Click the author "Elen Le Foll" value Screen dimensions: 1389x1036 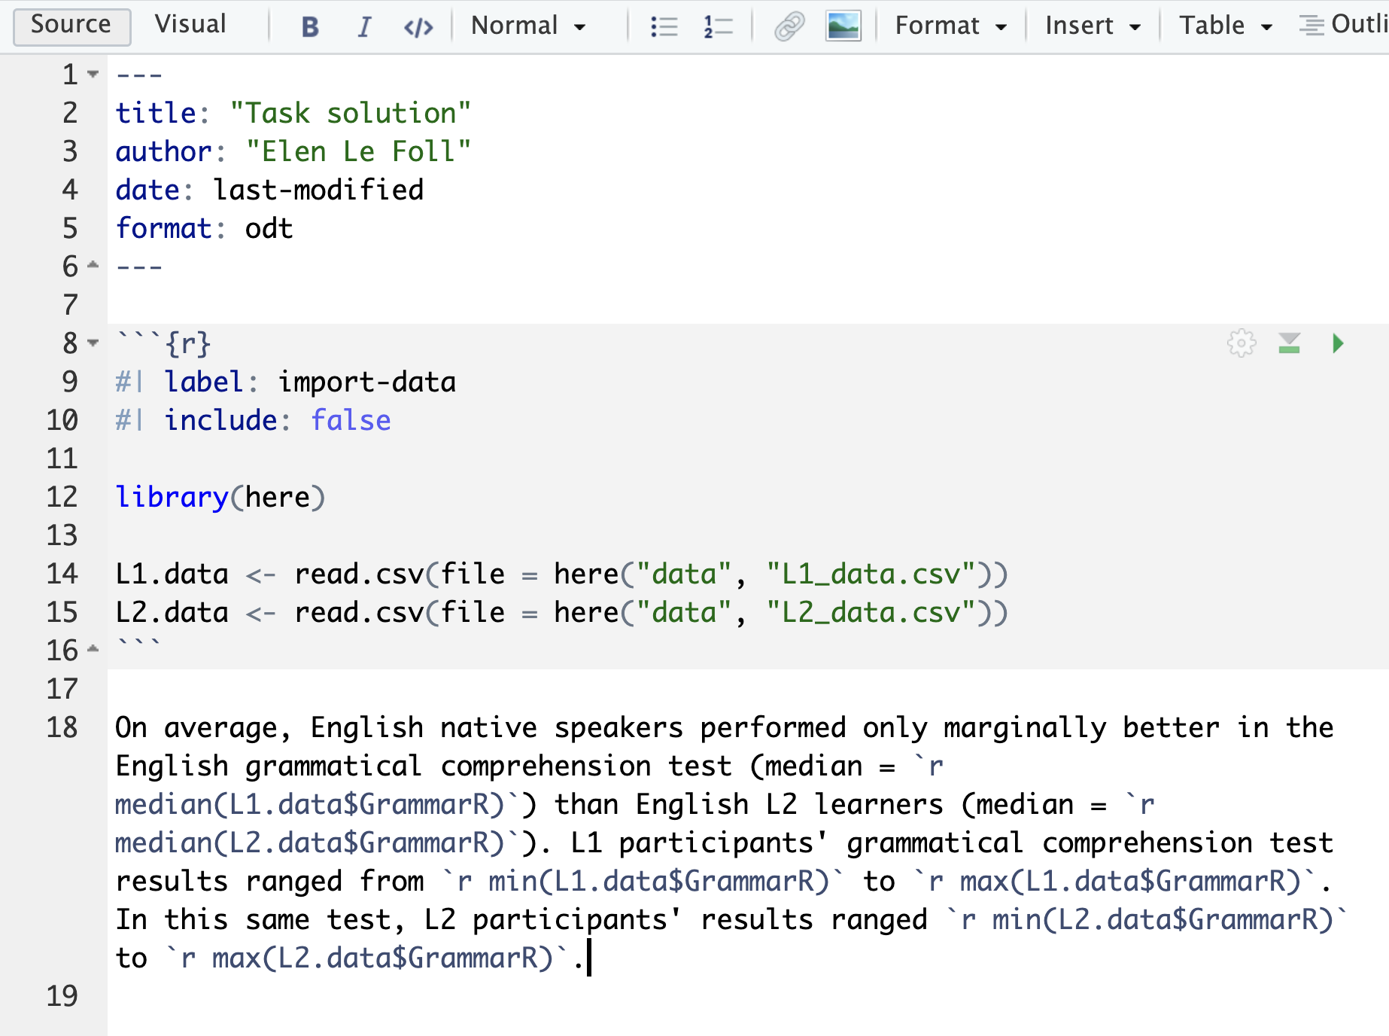(x=358, y=151)
